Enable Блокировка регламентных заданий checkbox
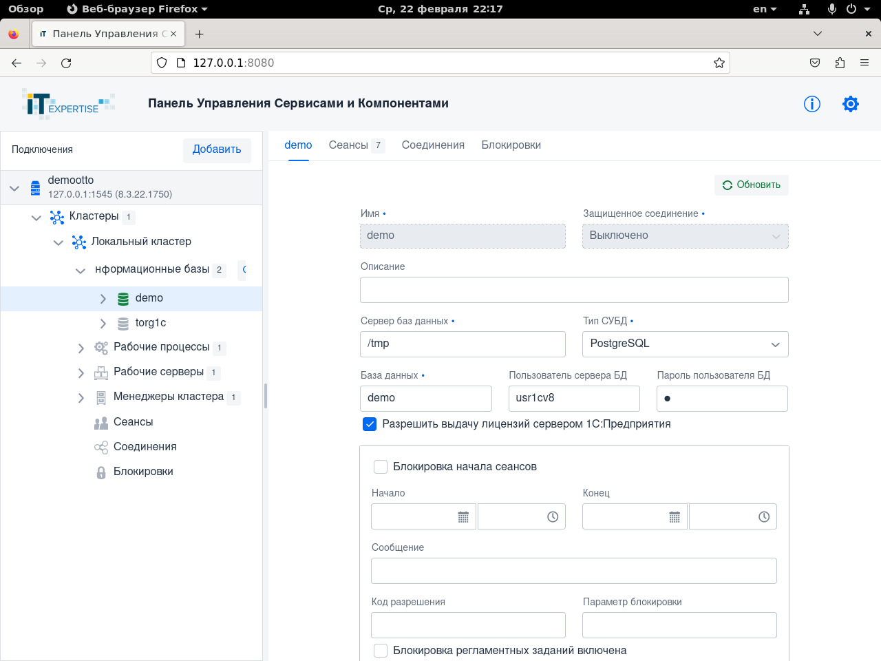The height and width of the screenshot is (661, 881). 381,651
